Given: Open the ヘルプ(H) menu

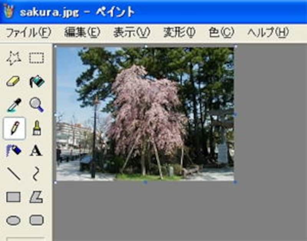Looking at the screenshot, I should (268, 32).
